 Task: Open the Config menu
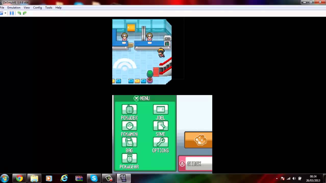[37, 8]
